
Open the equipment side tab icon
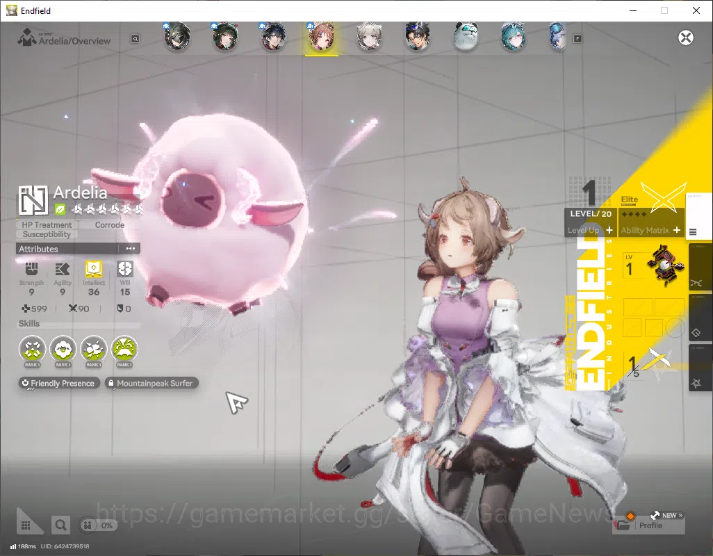(x=696, y=333)
